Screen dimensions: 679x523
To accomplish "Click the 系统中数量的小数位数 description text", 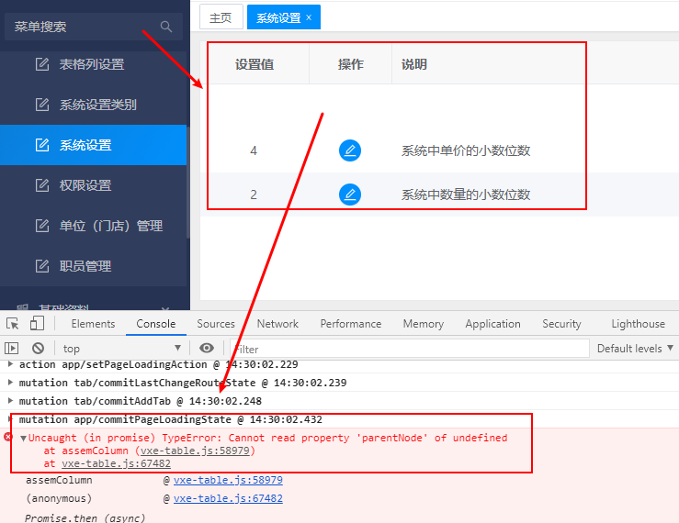I will click(x=466, y=195).
